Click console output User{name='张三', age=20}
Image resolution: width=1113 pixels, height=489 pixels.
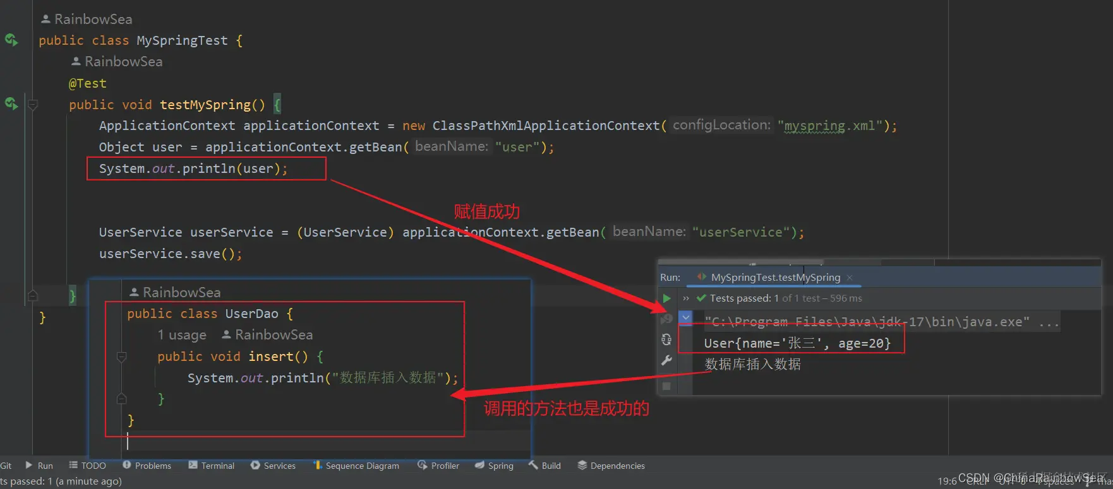tap(797, 344)
